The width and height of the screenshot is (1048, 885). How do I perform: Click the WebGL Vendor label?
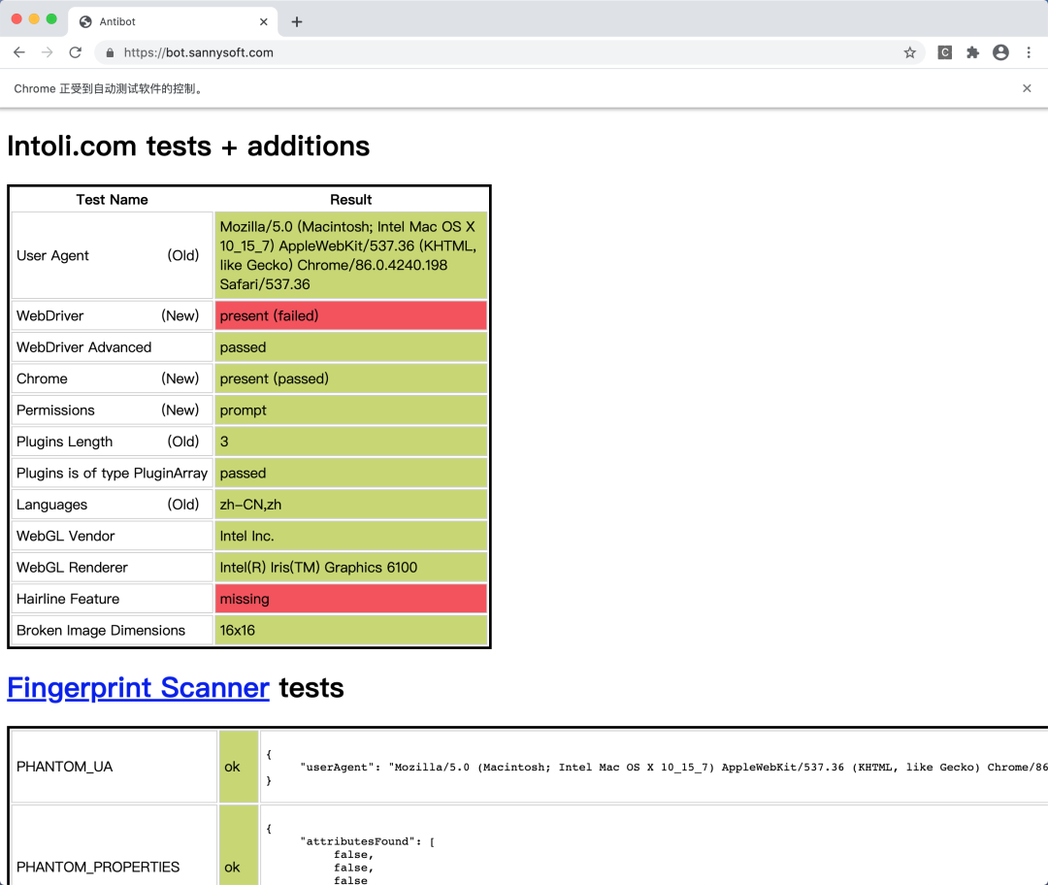tap(66, 536)
